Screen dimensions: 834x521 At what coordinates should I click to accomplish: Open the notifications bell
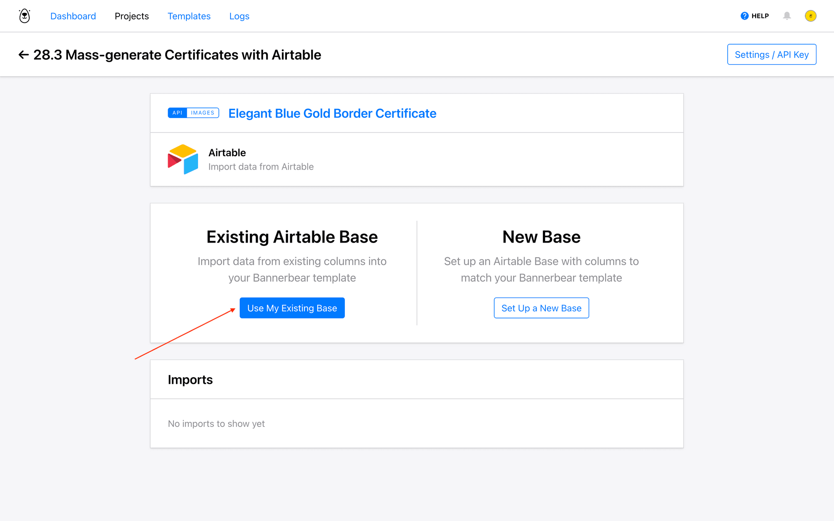click(x=787, y=16)
